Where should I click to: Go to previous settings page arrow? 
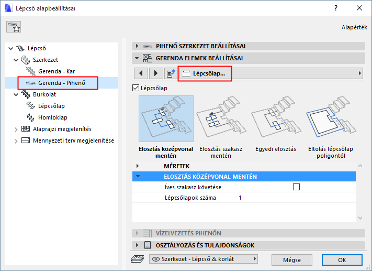[141, 73]
